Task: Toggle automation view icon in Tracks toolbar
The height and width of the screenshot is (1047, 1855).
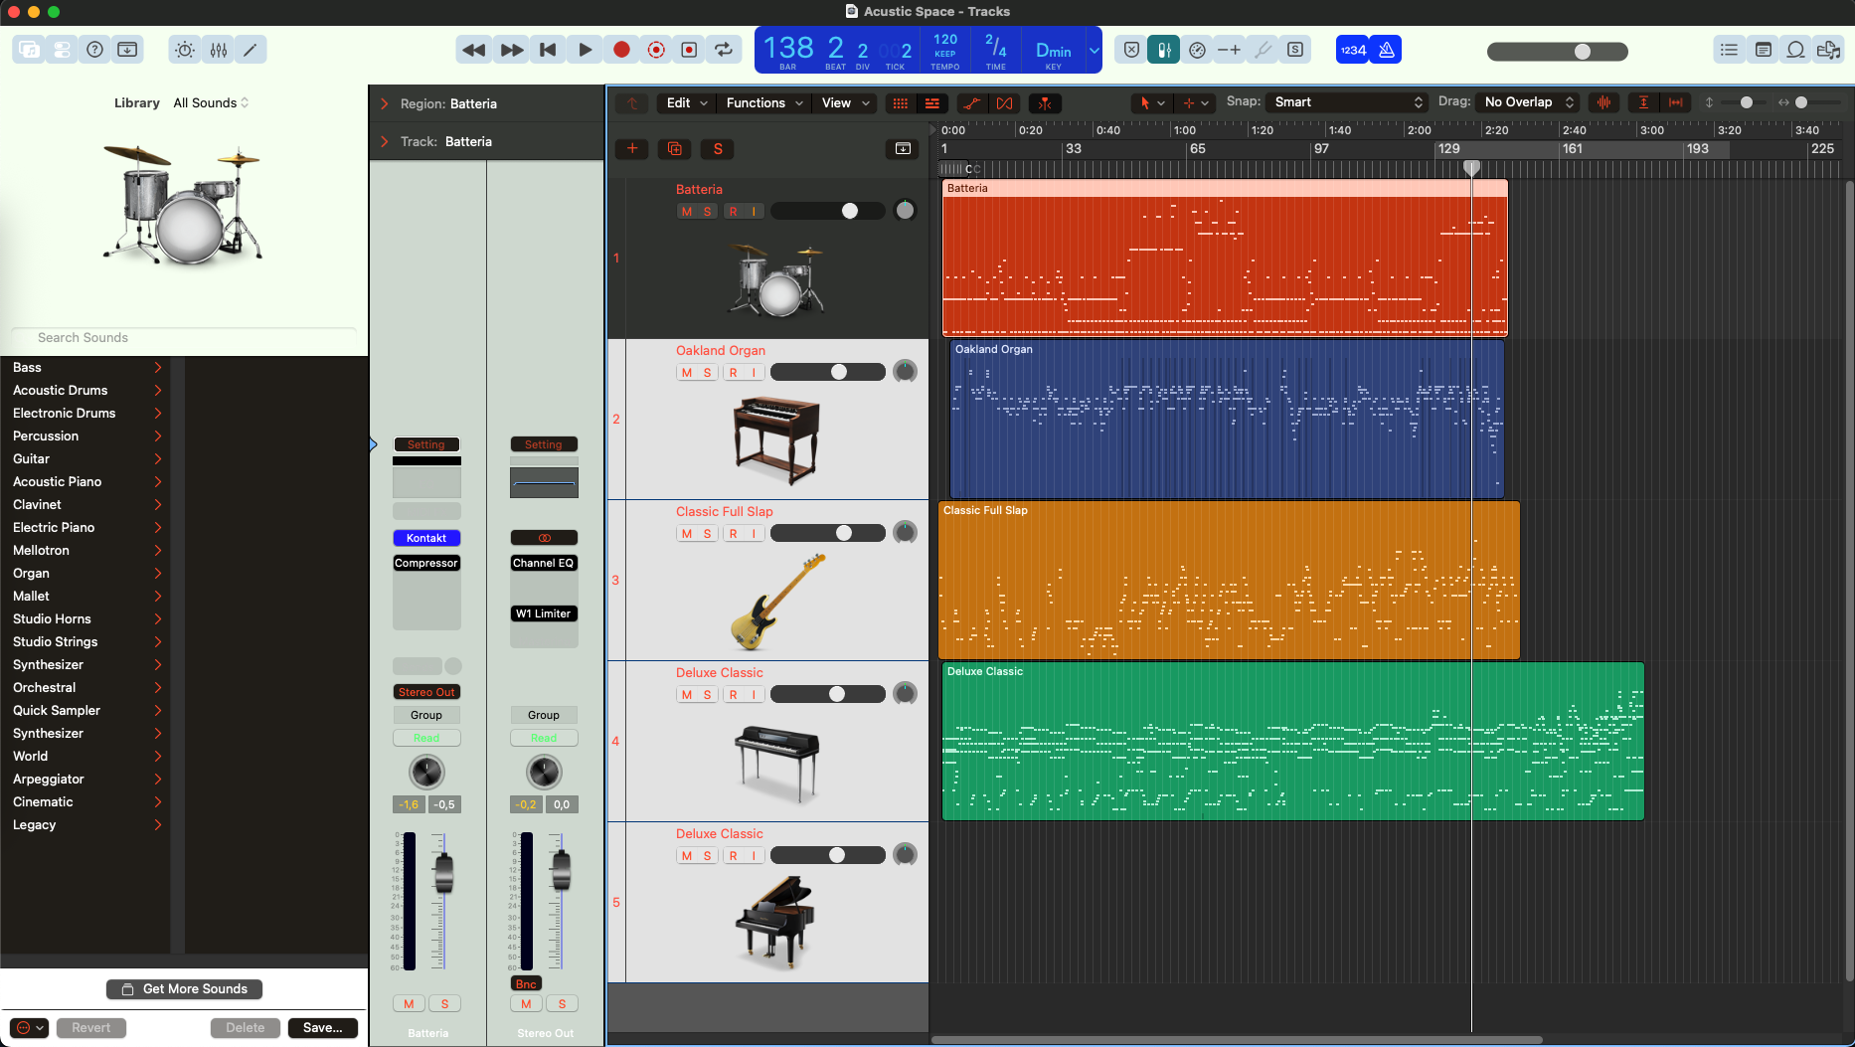Action: click(x=972, y=102)
